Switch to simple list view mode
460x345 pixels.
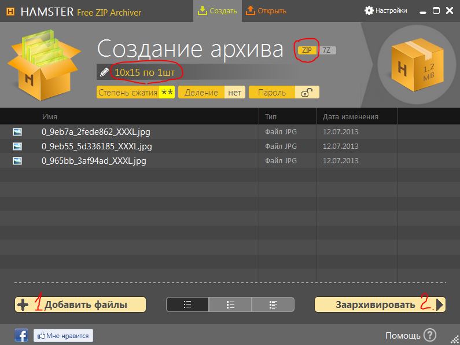(187, 304)
